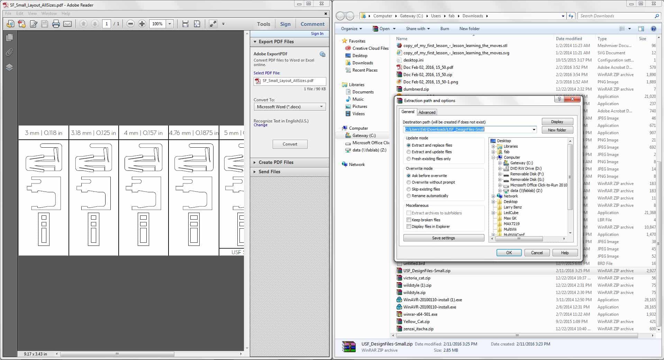Image resolution: width=664 pixels, height=360 pixels.
Task: Open the Comment pane tab
Action: pos(312,24)
